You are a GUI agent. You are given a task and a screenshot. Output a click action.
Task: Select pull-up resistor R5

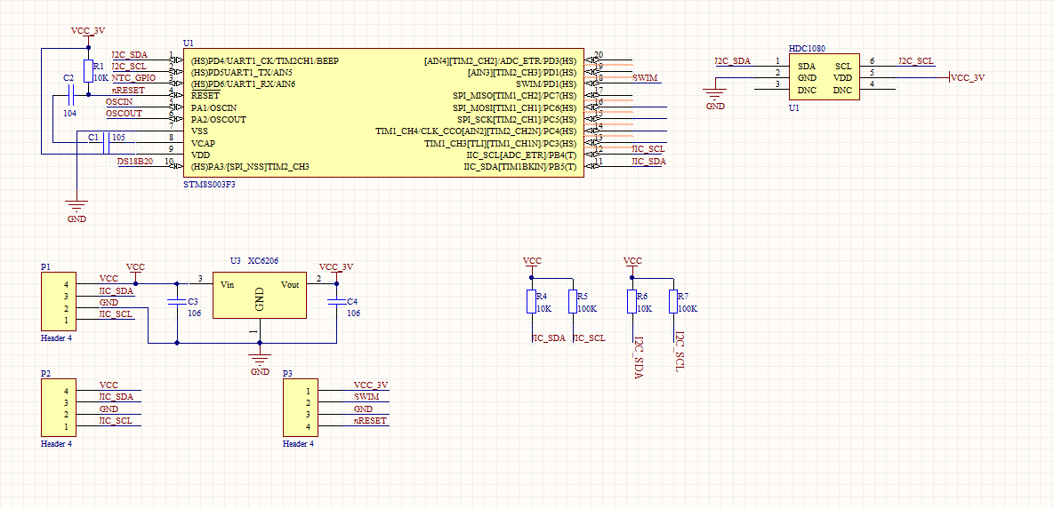573,301
